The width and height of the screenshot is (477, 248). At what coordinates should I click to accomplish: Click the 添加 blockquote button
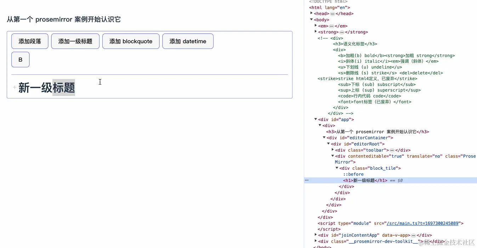(131, 41)
